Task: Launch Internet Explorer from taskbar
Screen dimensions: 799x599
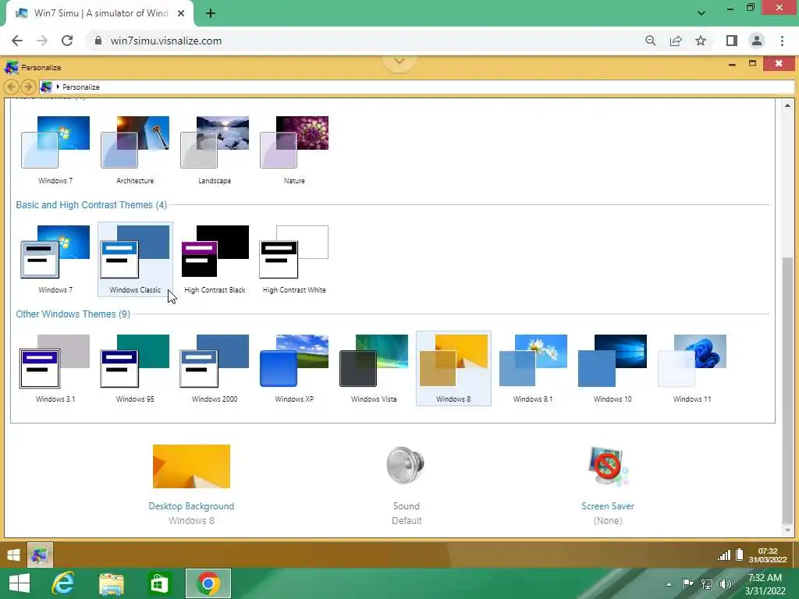Action: (x=63, y=583)
